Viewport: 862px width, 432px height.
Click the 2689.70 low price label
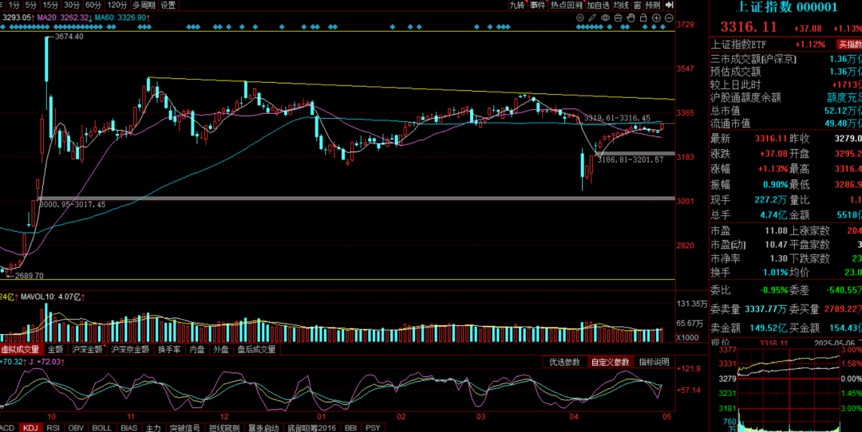click(x=30, y=276)
